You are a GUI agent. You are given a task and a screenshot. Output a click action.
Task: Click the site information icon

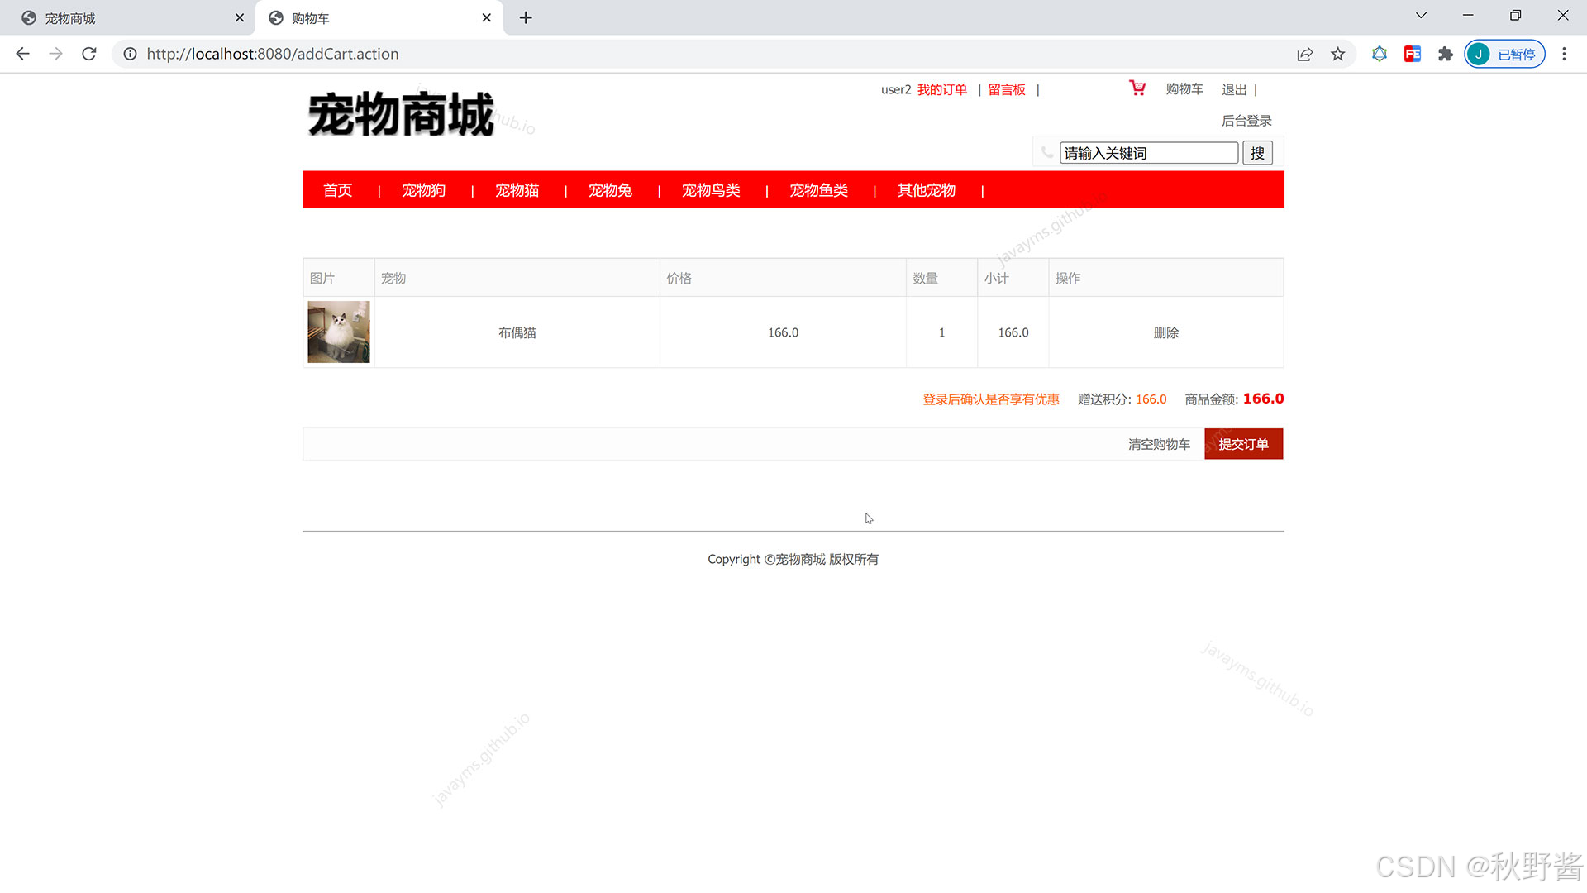point(130,54)
